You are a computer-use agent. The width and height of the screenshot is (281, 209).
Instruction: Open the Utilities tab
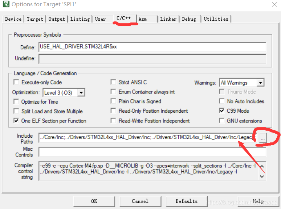[216, 19]
